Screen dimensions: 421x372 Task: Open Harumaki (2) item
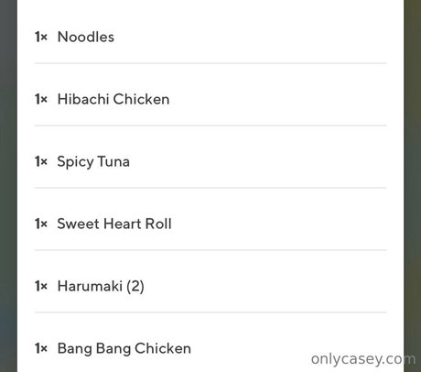click(x=210, y=286)
